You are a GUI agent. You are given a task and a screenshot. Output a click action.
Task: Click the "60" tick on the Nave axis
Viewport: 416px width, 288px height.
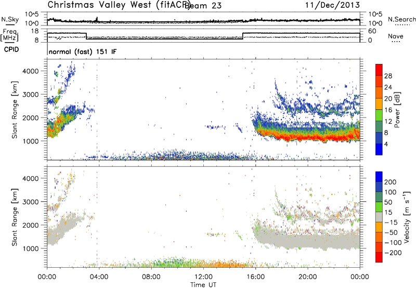click(x=372, y=31)
